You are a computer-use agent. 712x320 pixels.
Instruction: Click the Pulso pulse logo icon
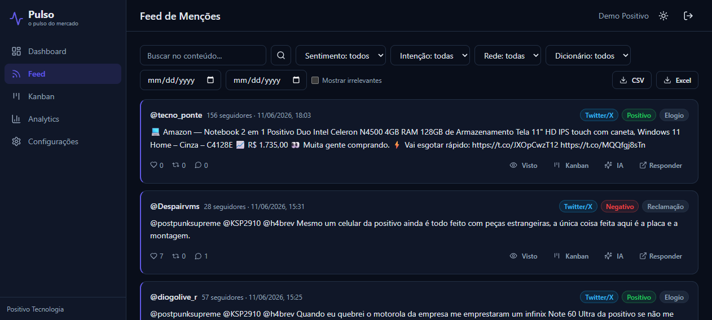(x=16, y=18)
